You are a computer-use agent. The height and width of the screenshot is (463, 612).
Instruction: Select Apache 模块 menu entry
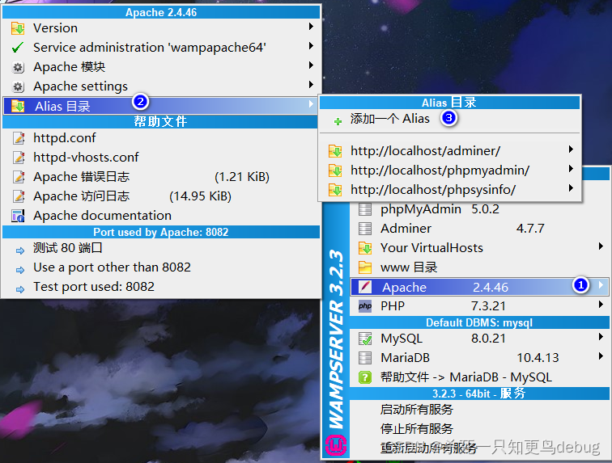[161, 67]
